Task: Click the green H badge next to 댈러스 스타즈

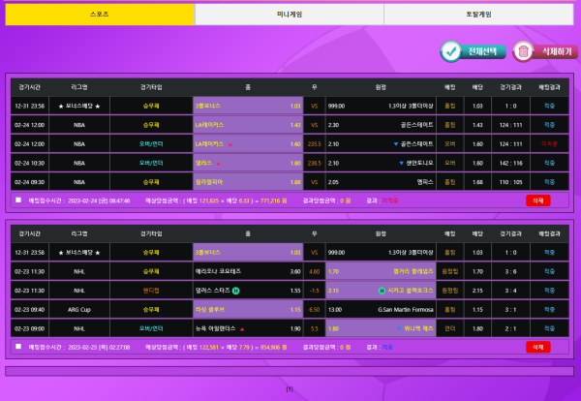Action: tap(236, 290)
